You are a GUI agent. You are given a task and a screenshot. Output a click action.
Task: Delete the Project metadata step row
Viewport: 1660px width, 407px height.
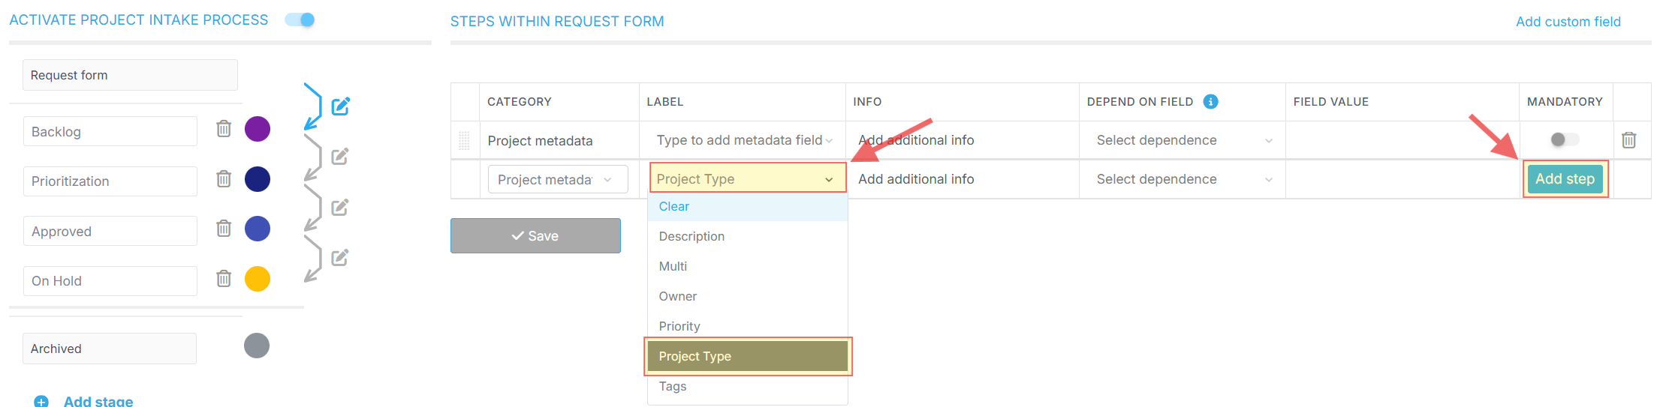tap(1628, 140)
